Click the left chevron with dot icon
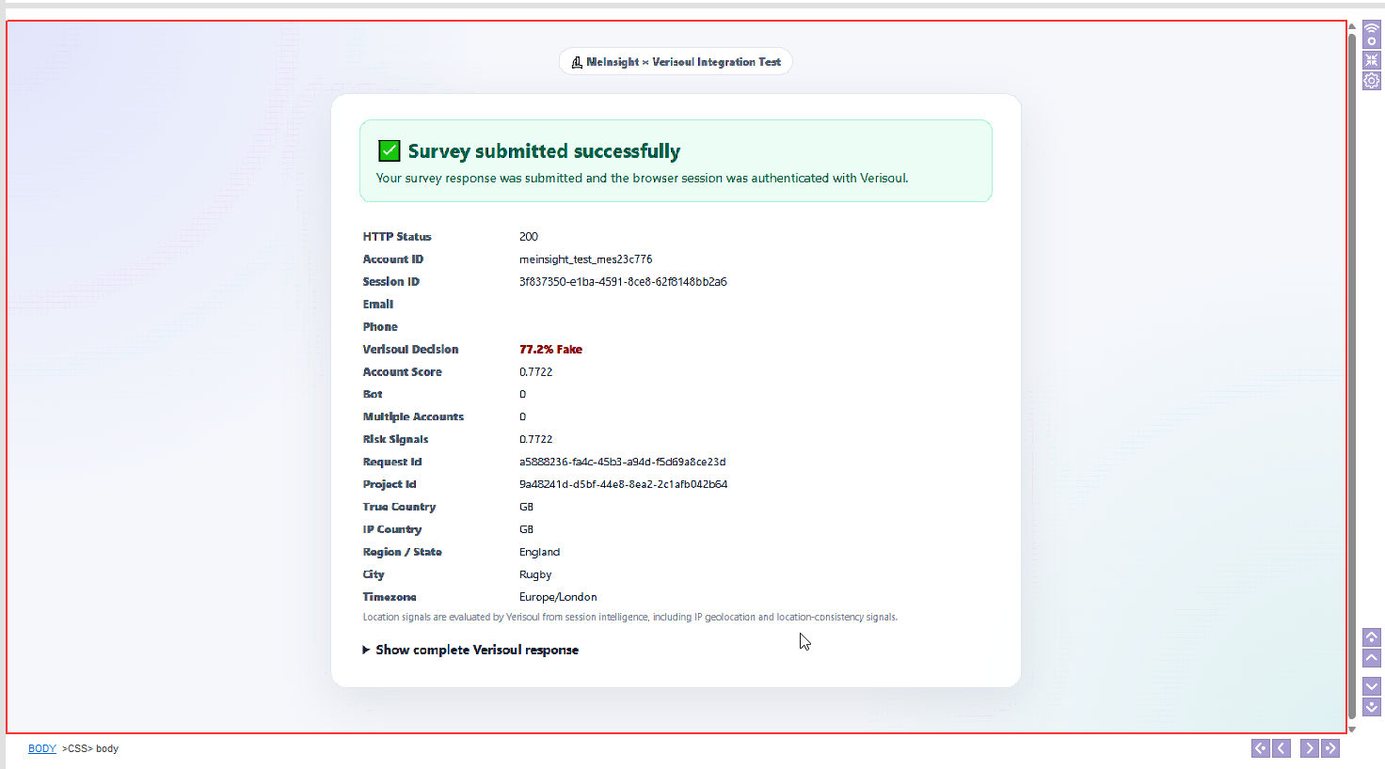This screenshot has height=769, width=1385. (1261, 748)
